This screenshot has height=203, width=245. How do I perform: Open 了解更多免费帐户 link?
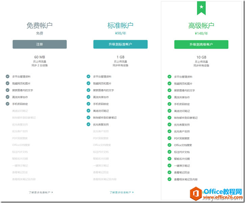[41, 193]
